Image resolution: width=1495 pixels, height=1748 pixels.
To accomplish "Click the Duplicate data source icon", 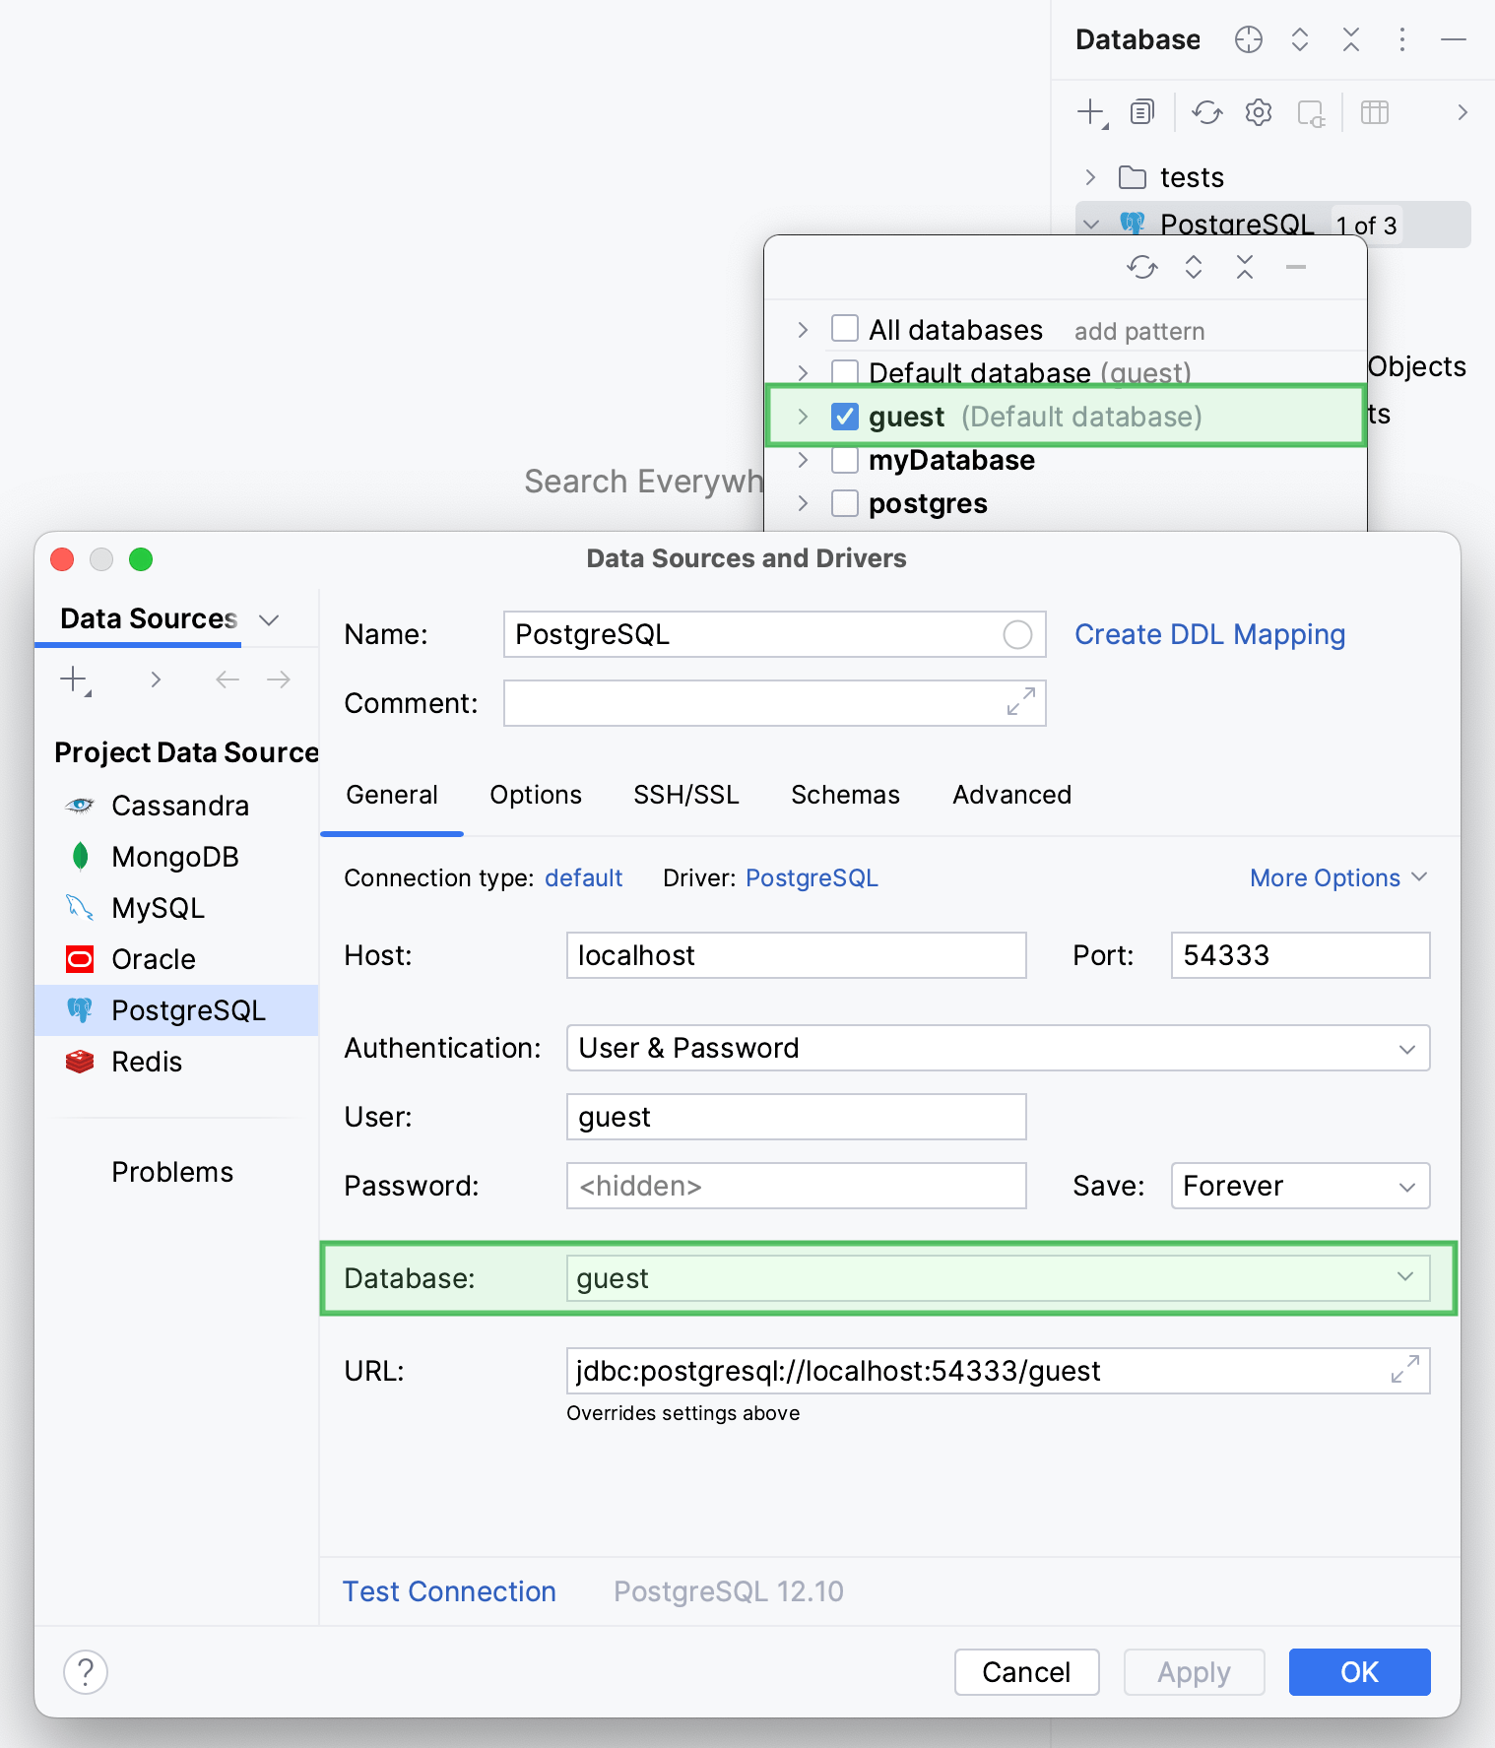I will 1141,113.
